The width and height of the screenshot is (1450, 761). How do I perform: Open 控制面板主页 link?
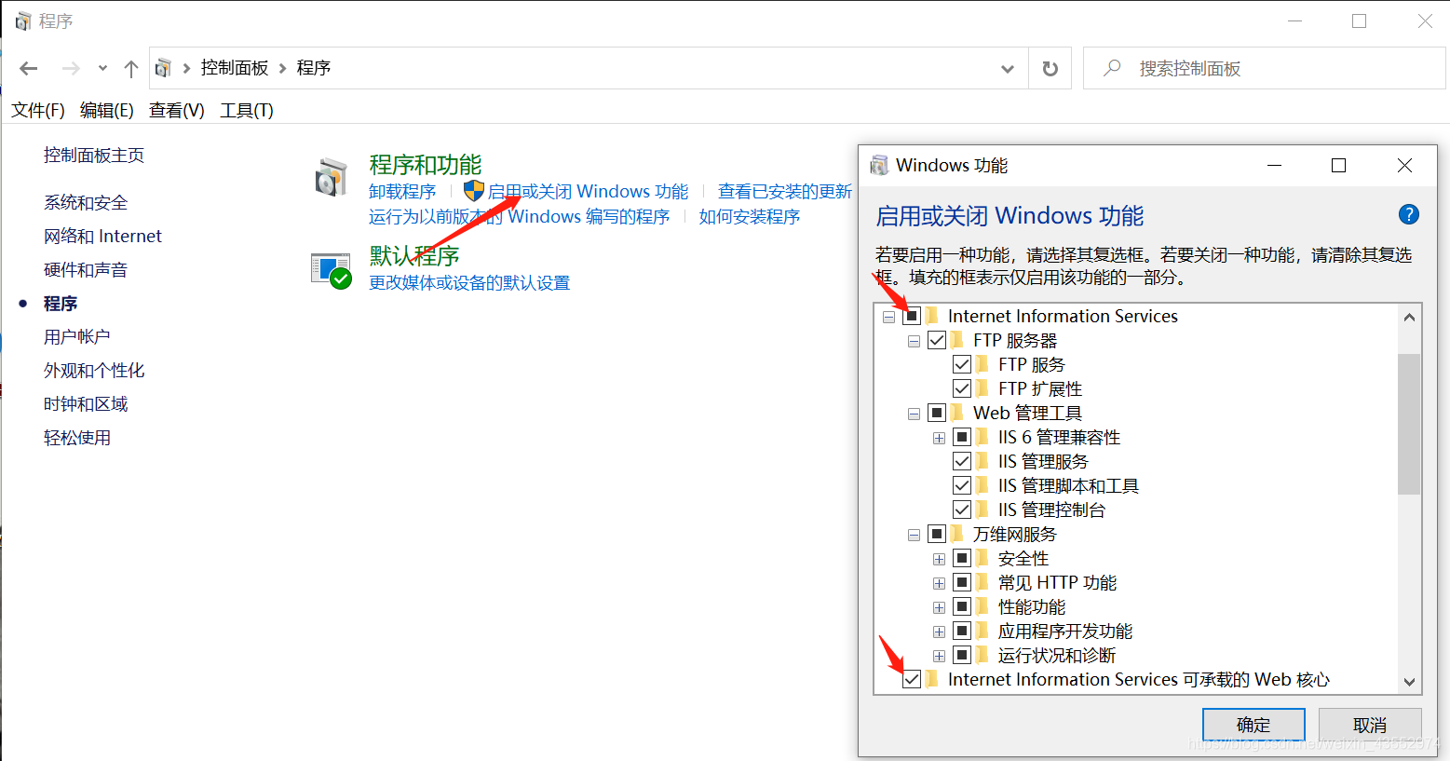(94, 155)
